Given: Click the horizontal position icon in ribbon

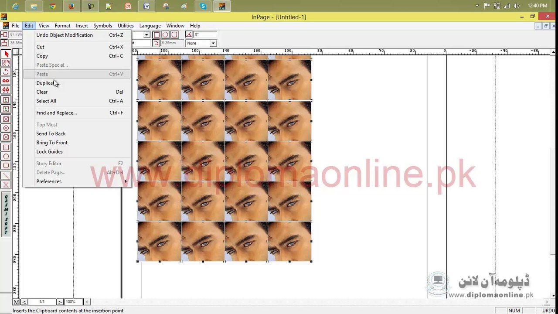Looking at the screenshot, I should tap(4, 34).
